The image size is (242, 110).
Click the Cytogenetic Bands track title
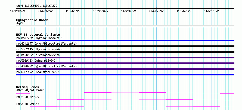pyautogui.click(x=32, y=20)
